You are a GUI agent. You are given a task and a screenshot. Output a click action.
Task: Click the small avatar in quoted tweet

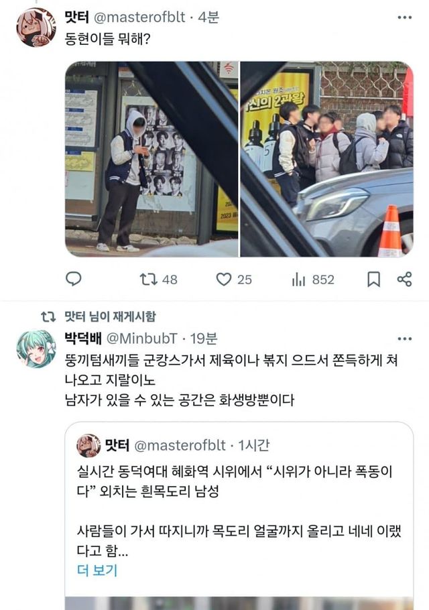tap(88, 446)
